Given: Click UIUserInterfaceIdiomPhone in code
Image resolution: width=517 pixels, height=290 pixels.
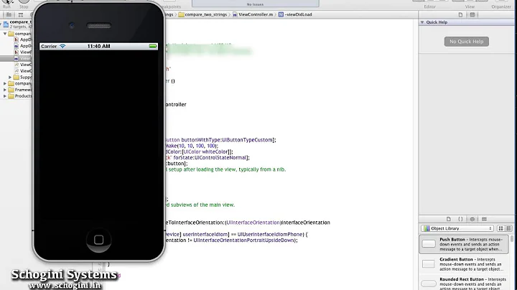Looking at the screenshot, I should (270, 234).
